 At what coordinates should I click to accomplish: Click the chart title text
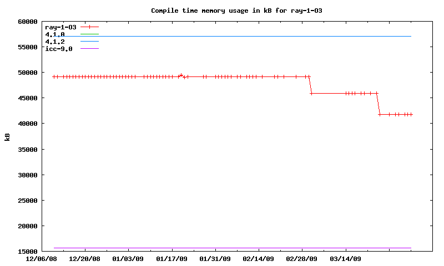tap(236, 11)
